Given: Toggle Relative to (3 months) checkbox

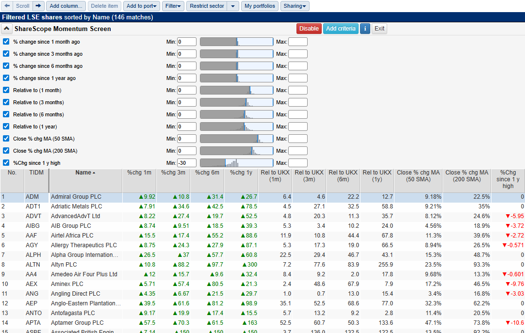Looking at the screenshot, I should point(6,102).
